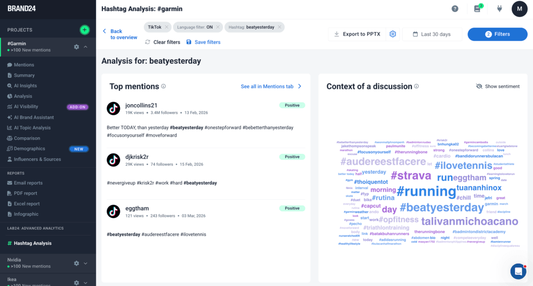Remove the Language filter chip
Screen dimensions: 533x286
pyautogui.click(x=217, y=27)
